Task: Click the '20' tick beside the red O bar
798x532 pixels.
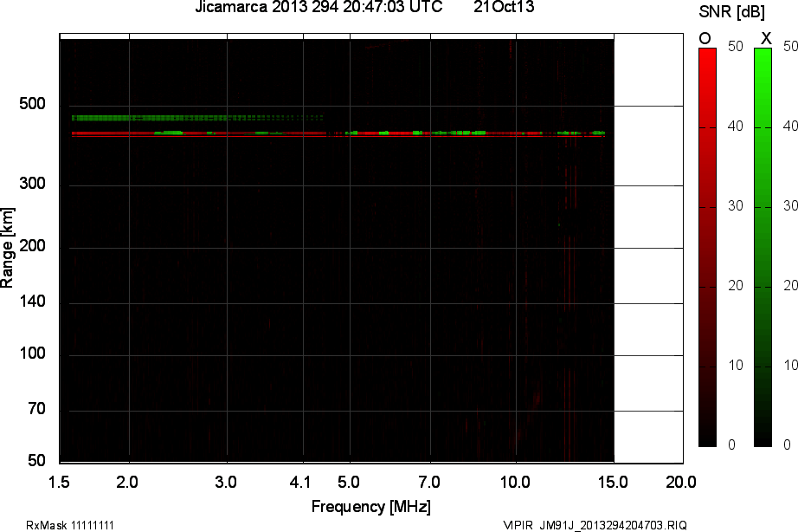Action: 736,285
